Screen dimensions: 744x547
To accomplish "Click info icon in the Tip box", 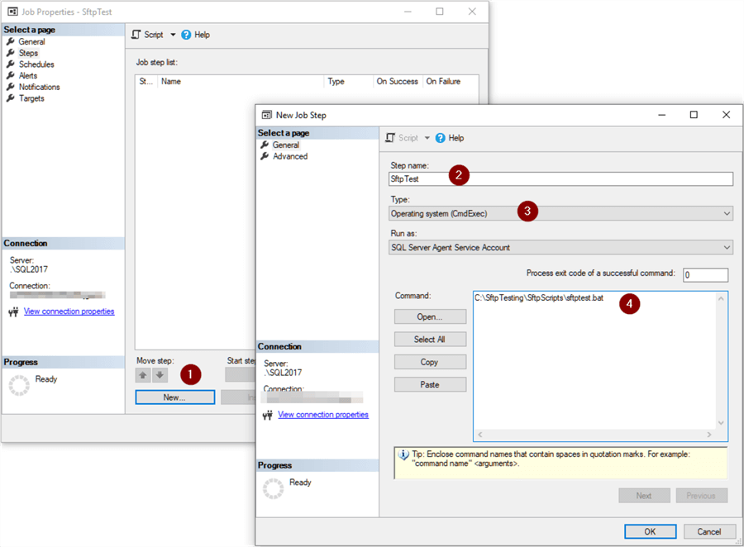I will 403,455.
